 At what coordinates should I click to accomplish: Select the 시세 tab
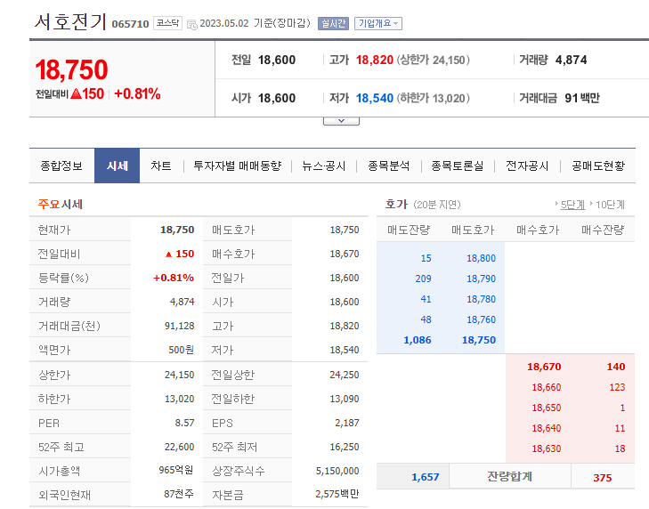[118, 166]
